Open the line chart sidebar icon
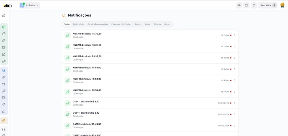The width and height of the screenshot is (288, 136). [4, 54]
